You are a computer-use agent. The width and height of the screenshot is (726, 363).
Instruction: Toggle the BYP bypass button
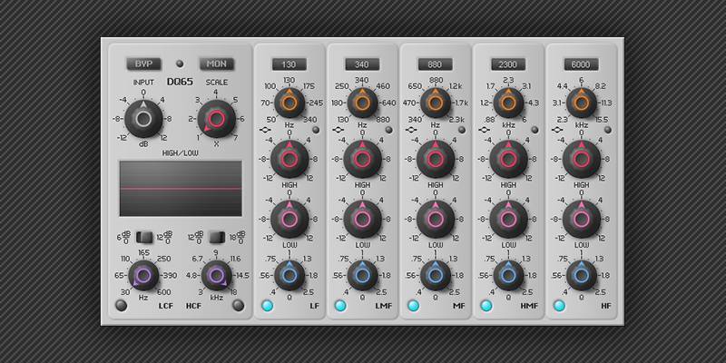pyautogui.click(x=143, y=64)
